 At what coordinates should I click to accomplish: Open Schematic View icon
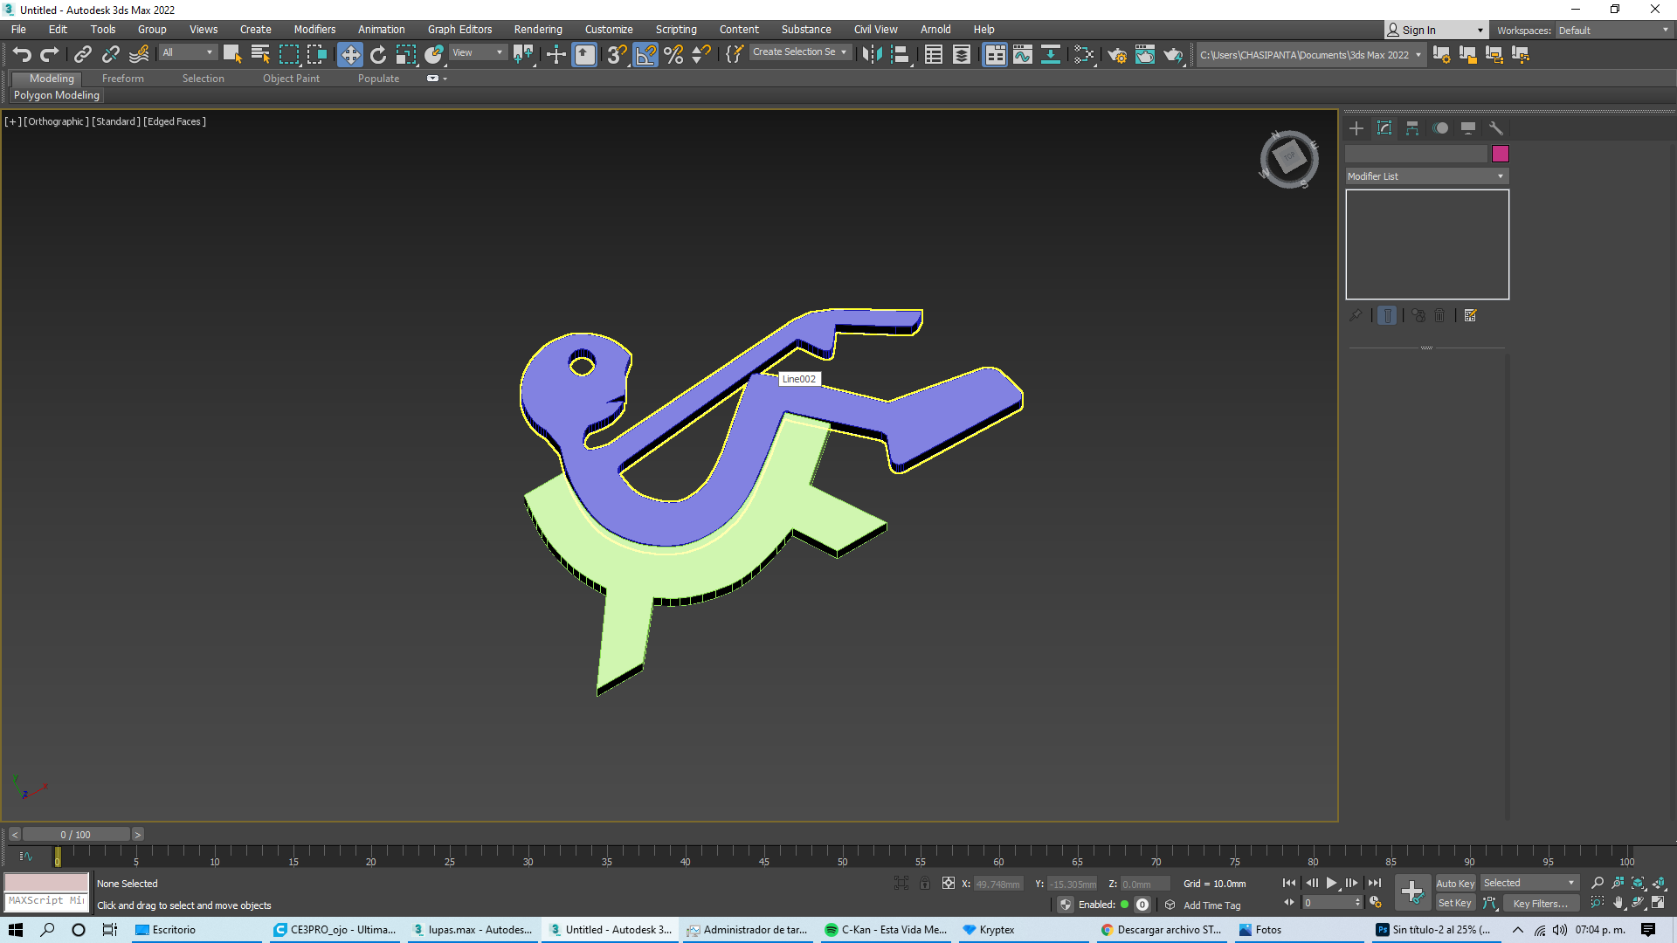tap(1051, 55)
